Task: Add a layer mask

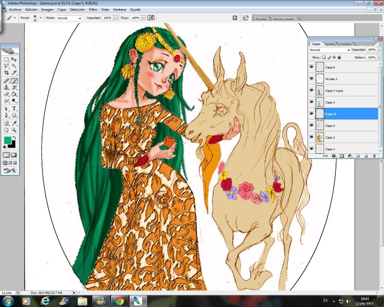Action: [x=342, y=156]
